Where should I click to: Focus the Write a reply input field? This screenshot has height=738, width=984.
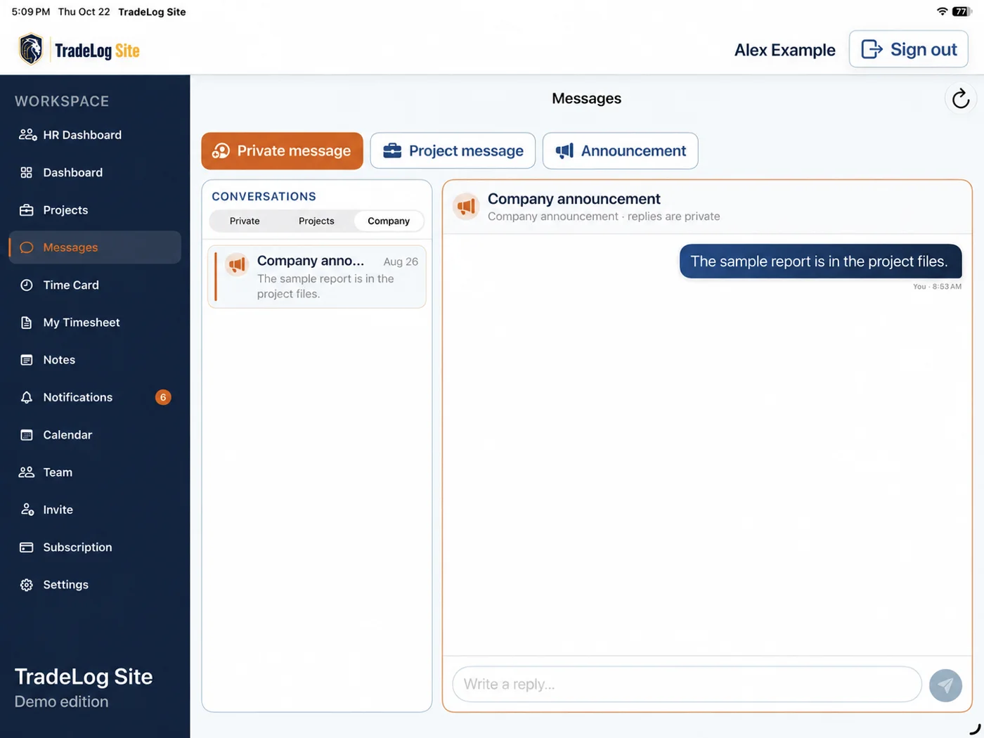tap(687, 685)
